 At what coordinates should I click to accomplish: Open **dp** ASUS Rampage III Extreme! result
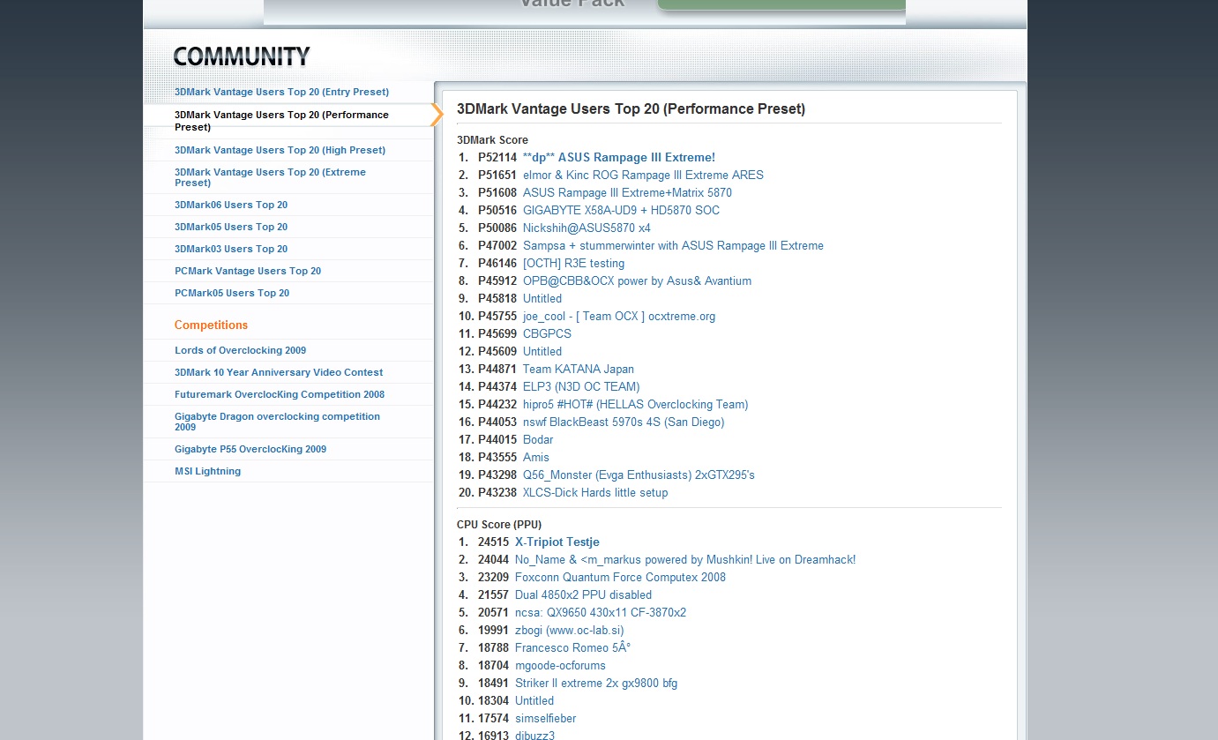(x=619, y=157)
